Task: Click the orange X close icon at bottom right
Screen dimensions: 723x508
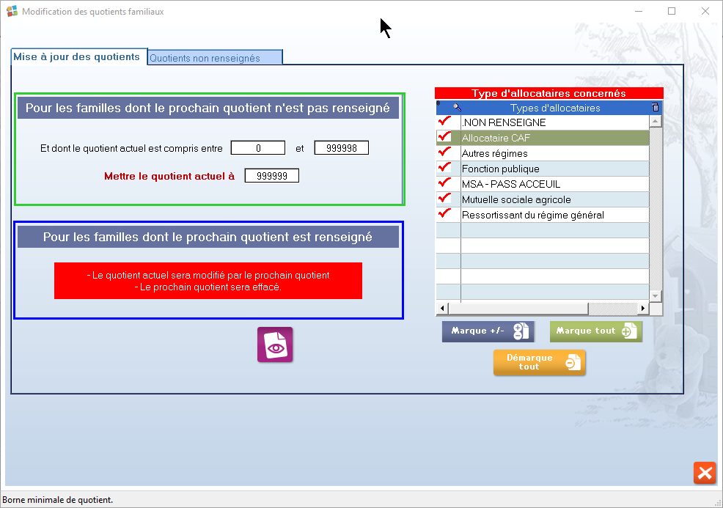Action: point(704,473)
